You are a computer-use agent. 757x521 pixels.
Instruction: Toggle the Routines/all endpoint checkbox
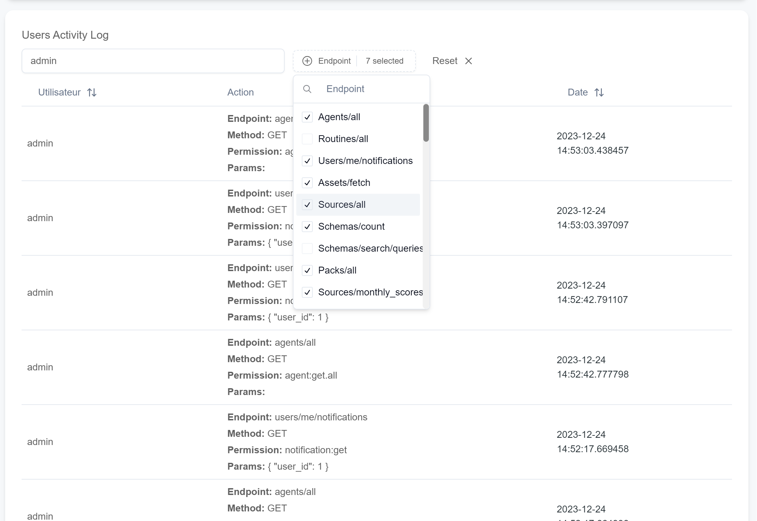(x=307, y=139)
